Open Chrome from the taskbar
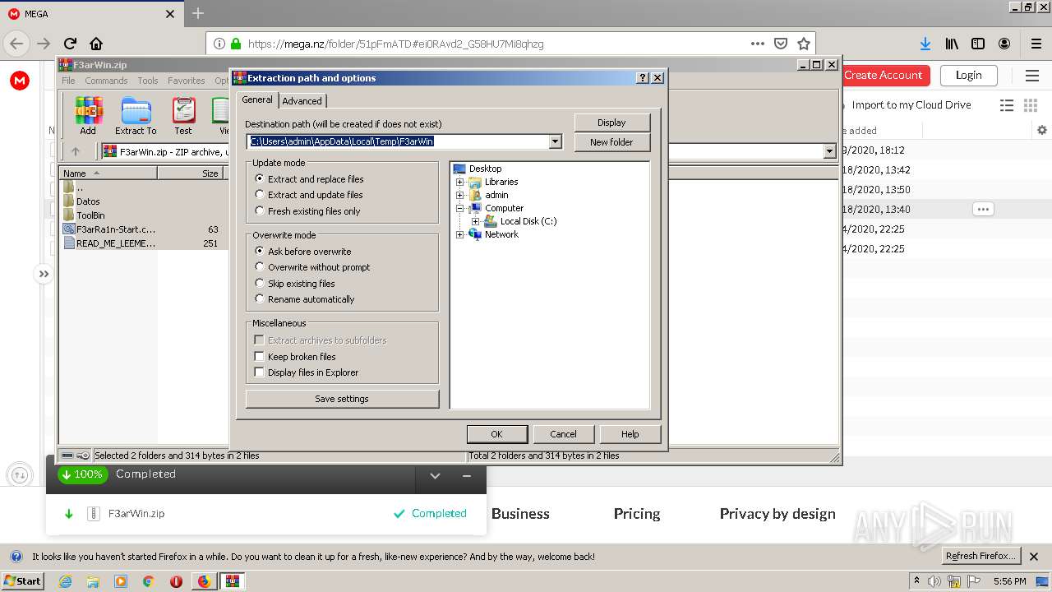The height and width of the screenshot is (592, 1052). coord(149,581)
